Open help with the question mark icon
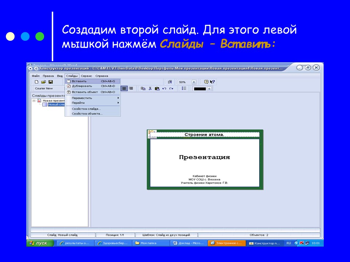 (206, 82)
